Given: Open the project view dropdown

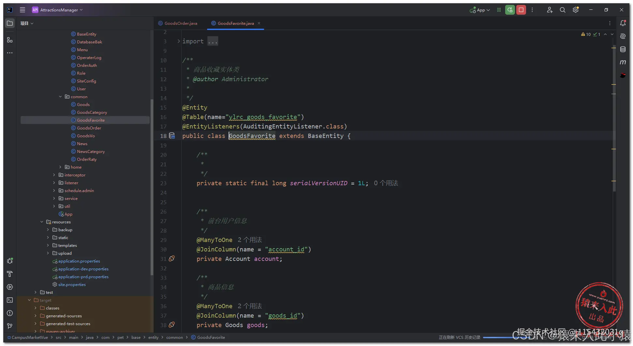Looking at the screenshot, I should (x=27, y=23).
